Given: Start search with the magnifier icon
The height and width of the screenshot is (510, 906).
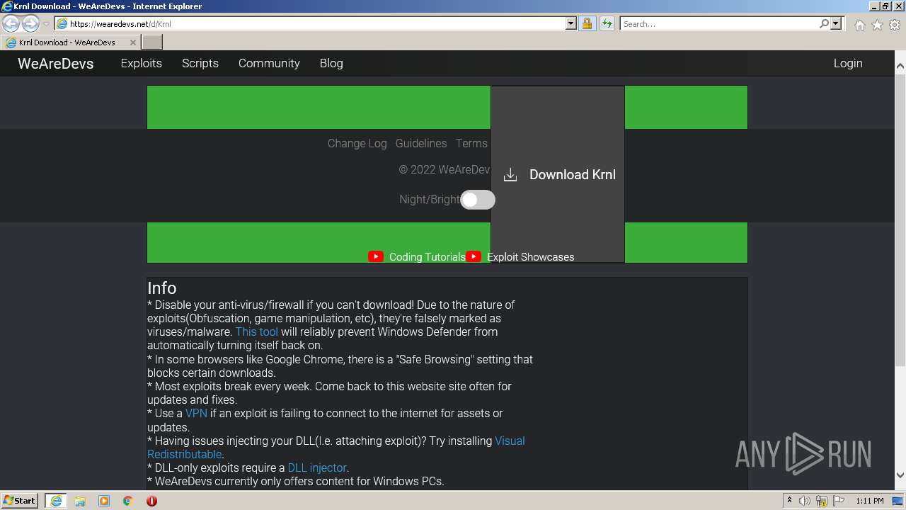Looking at the screenshot, I should click(824, 23).
